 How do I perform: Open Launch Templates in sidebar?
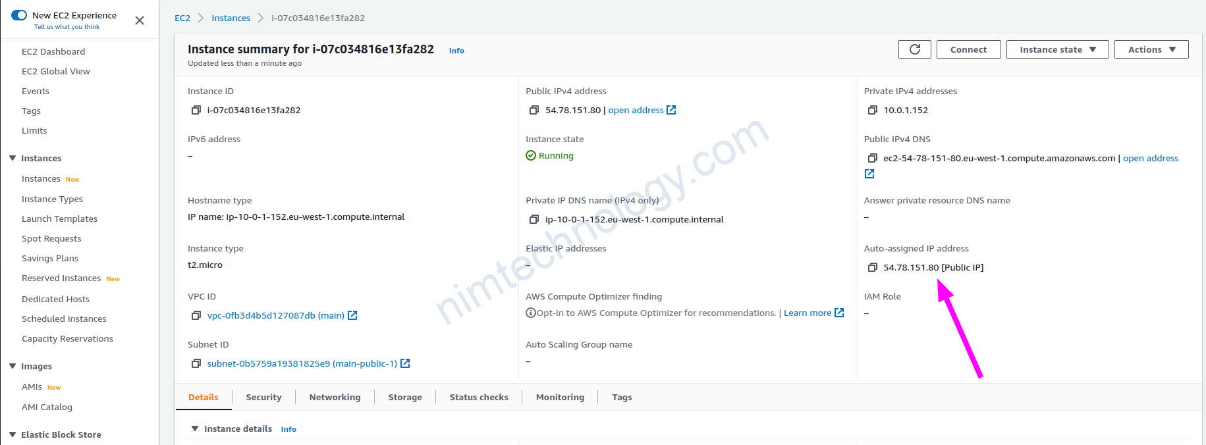tap(59, 219)
